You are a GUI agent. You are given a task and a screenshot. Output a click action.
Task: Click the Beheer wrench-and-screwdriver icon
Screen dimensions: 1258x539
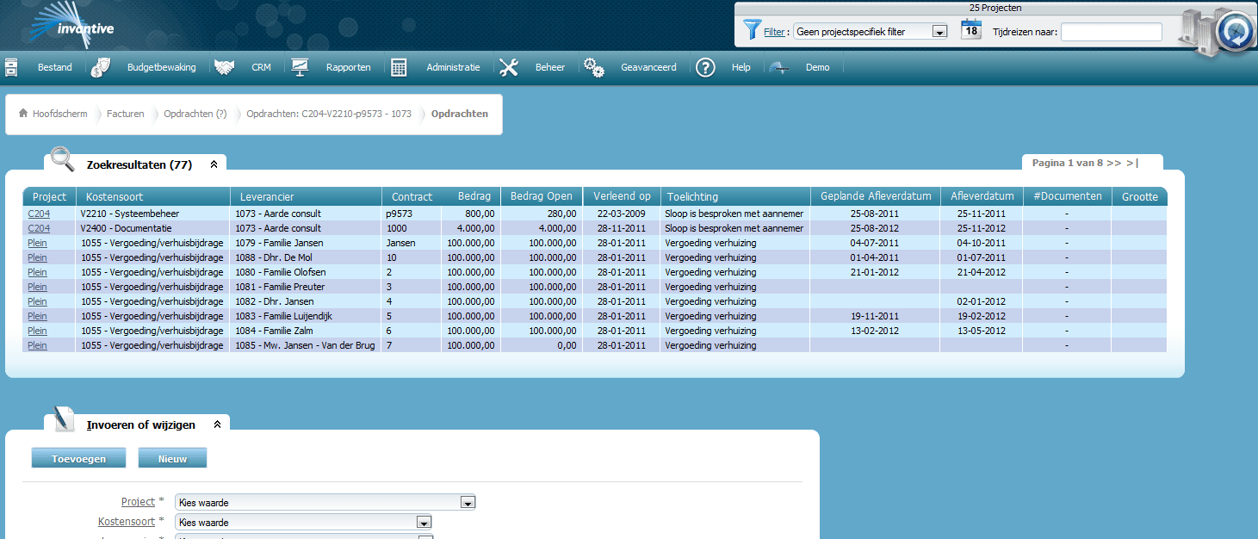[509, 67]
